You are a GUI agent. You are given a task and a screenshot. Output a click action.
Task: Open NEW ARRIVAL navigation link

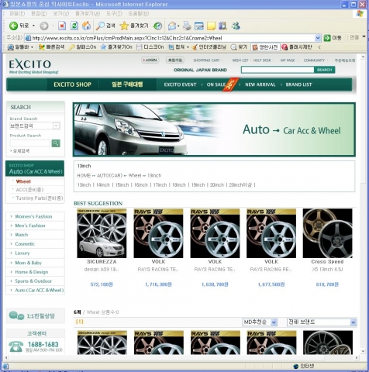pos(260,84)
